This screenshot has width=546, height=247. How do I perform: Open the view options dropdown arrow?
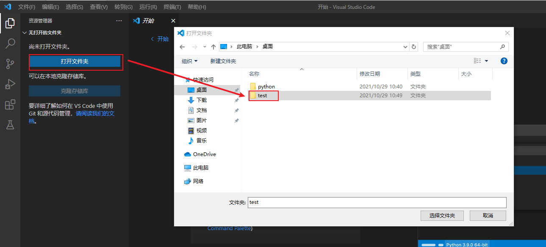(x=486, y=61)
